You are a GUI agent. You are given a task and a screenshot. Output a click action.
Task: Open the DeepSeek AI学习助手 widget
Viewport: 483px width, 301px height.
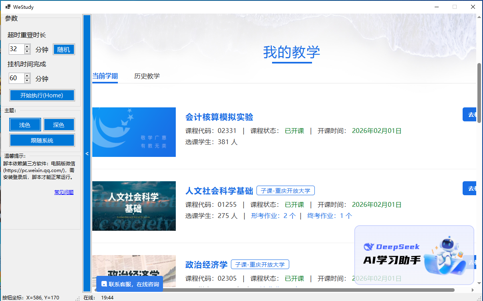[x=414, y=255]
